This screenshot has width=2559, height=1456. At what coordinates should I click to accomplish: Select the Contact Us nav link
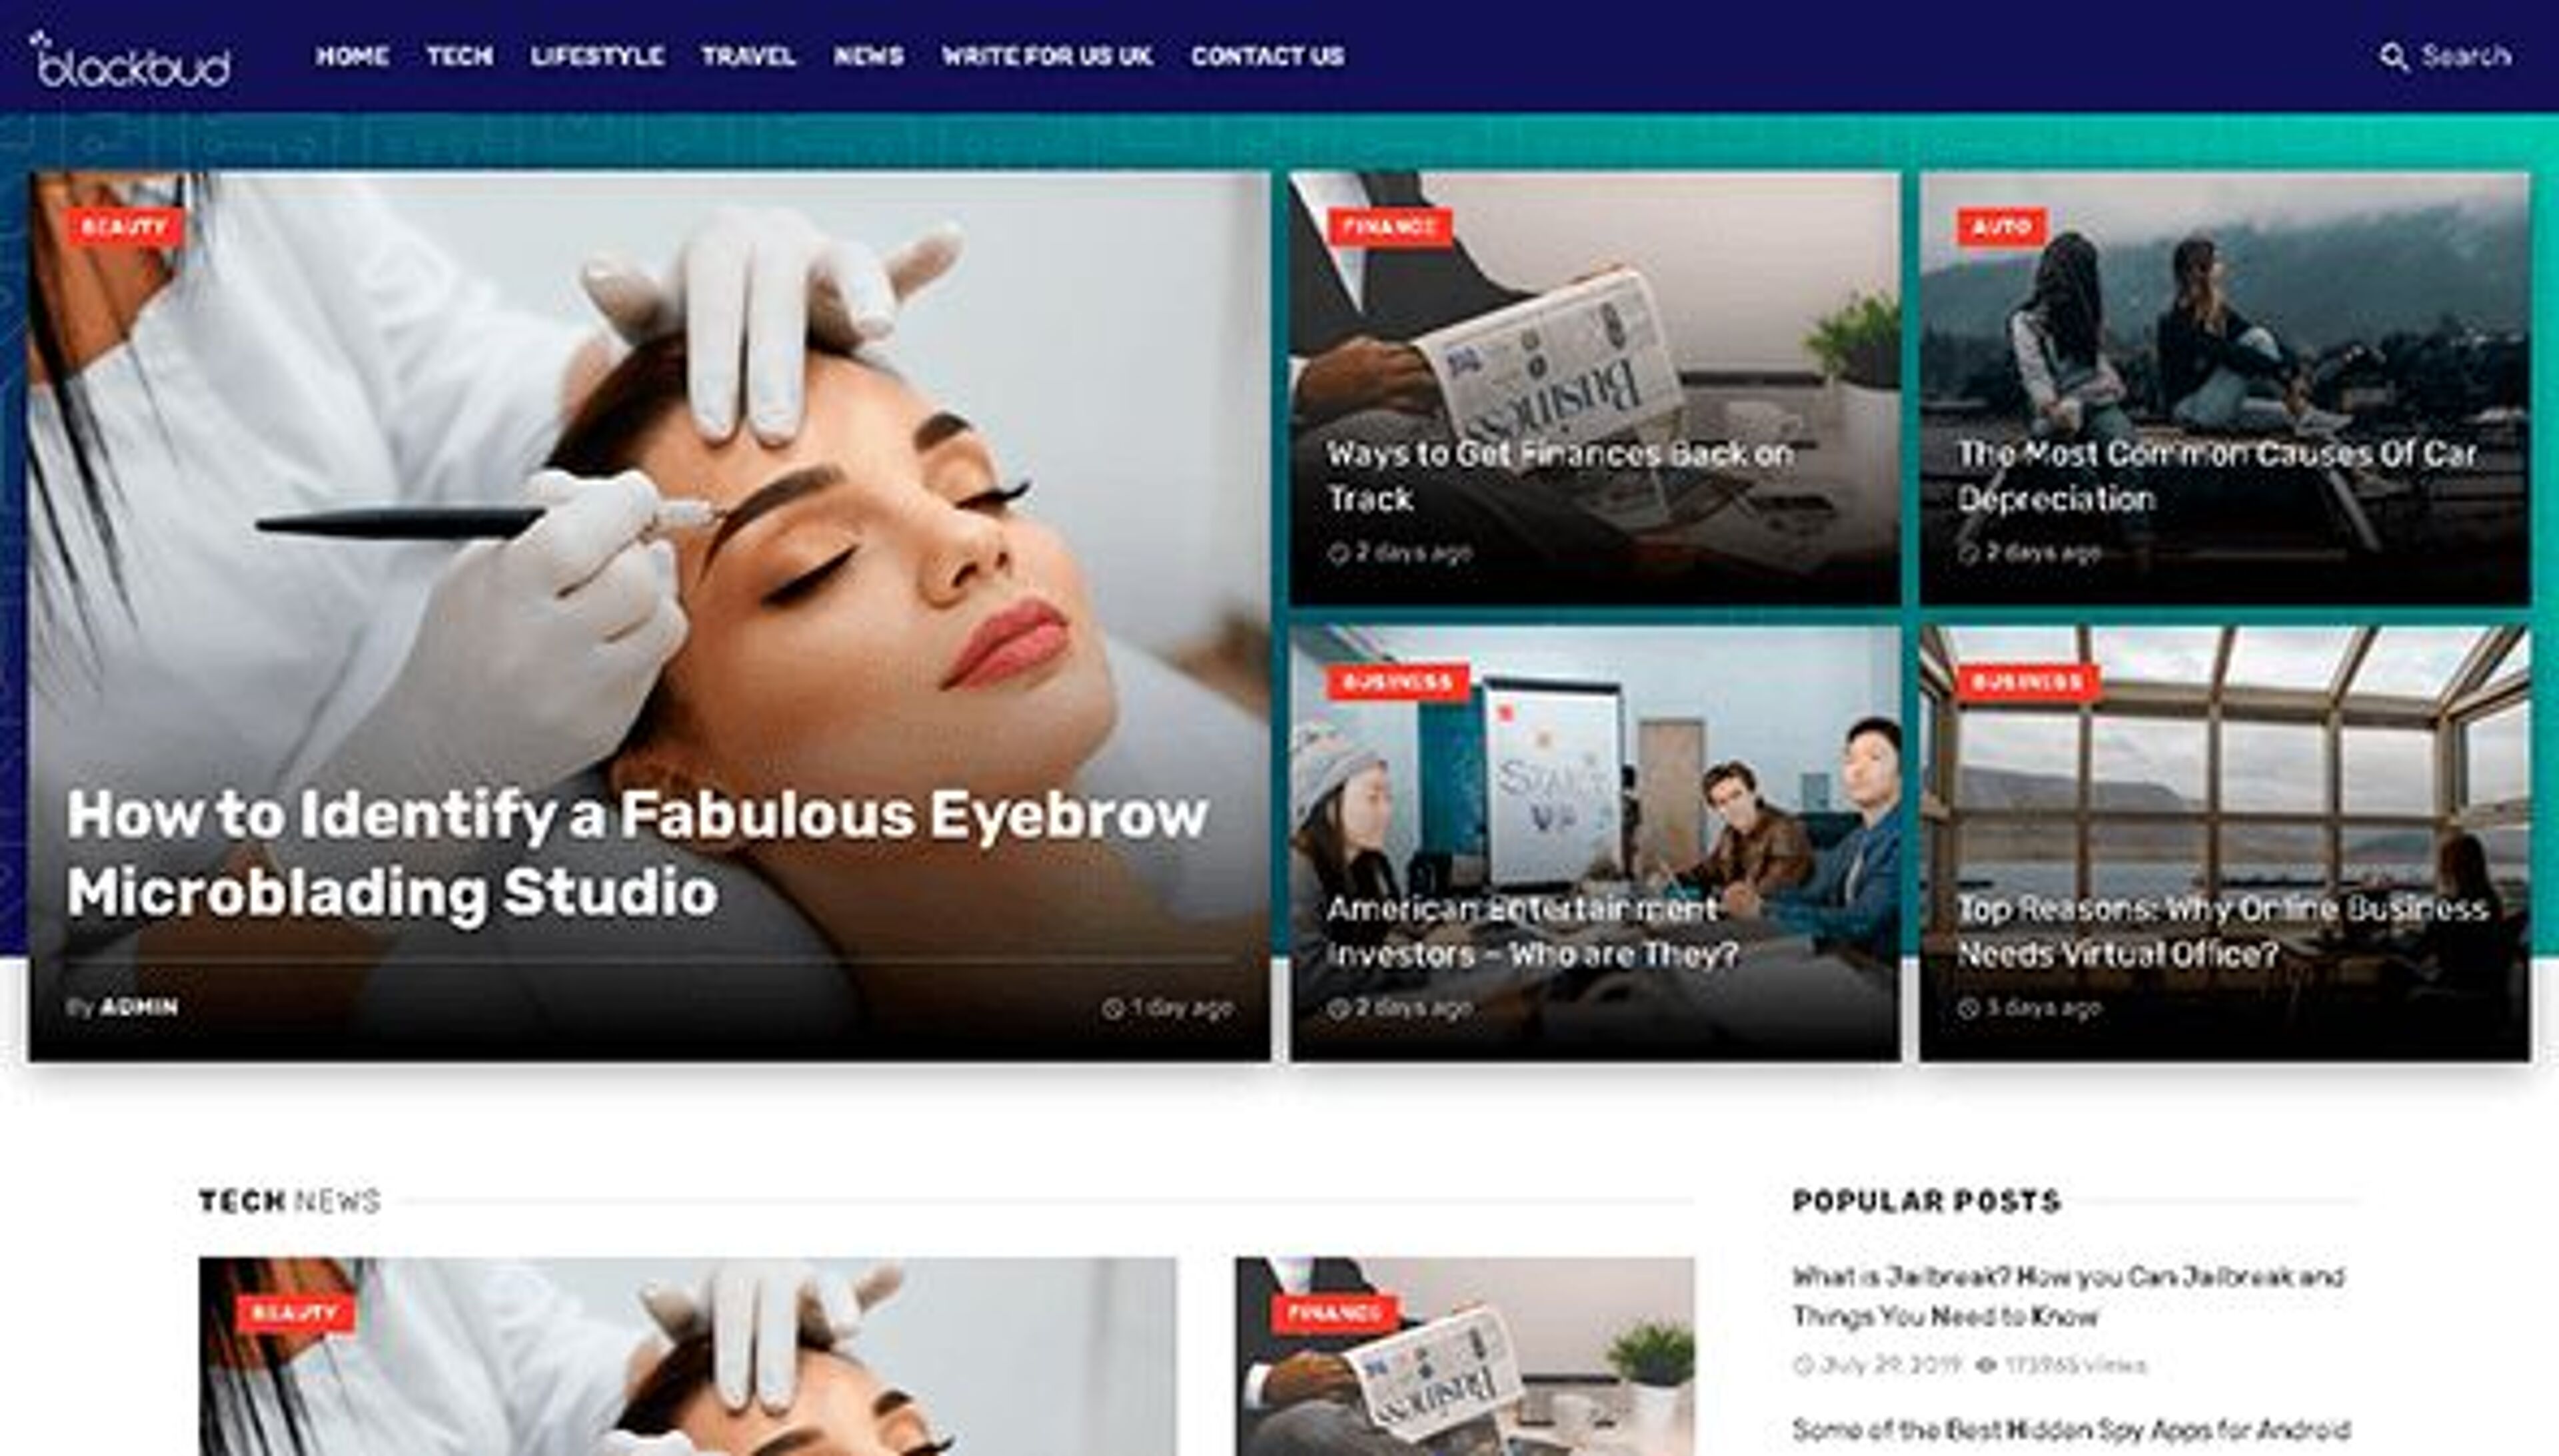1266,56
